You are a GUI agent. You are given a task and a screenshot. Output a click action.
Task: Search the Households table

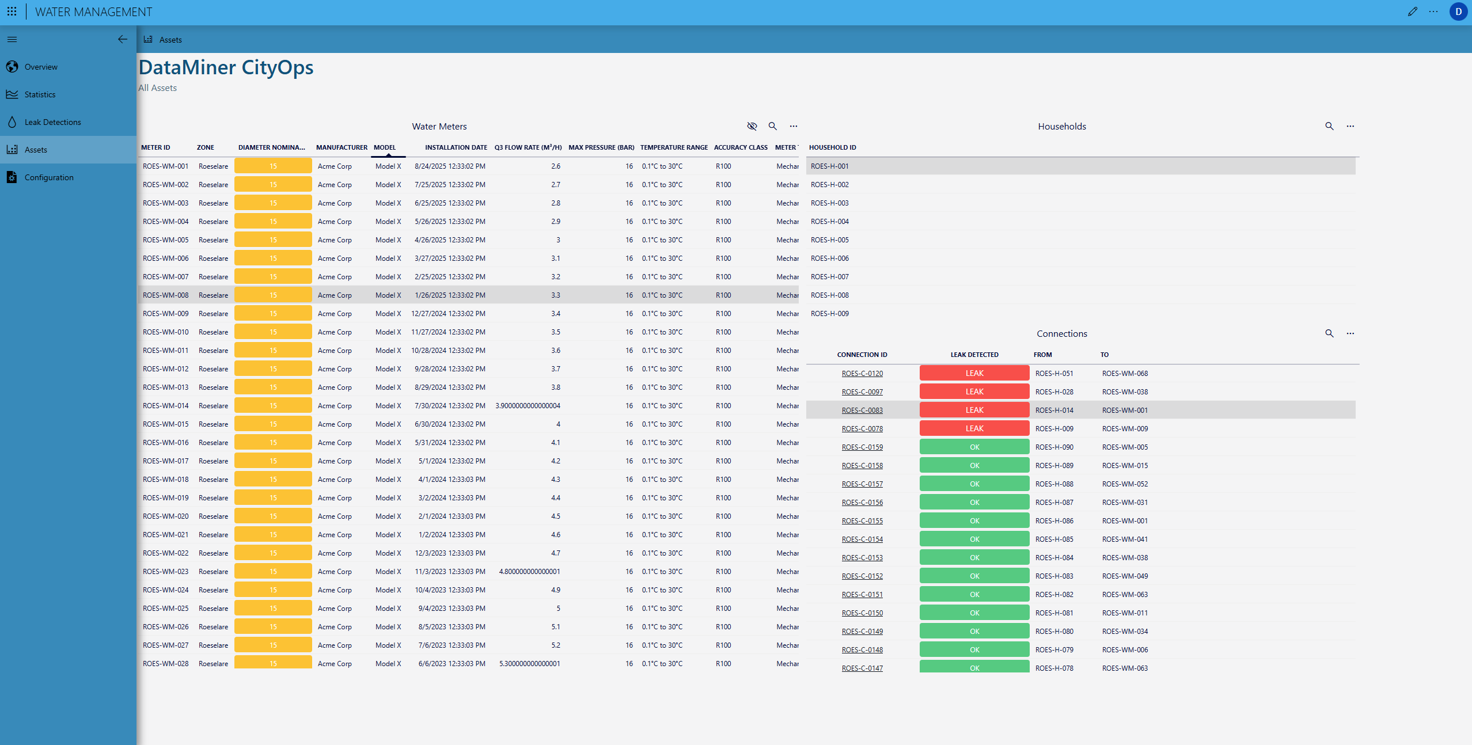tap(1329, 126)
